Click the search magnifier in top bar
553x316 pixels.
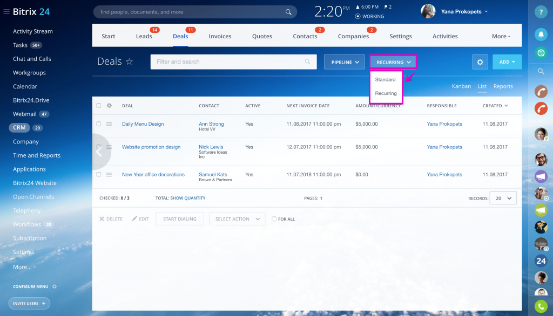click(288, 12)
